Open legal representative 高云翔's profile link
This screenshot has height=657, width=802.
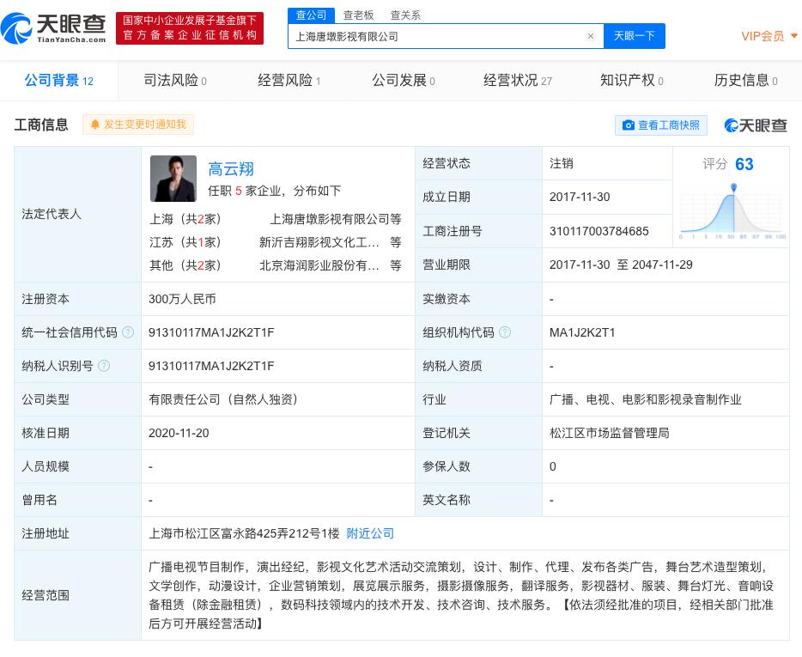(230, 169)
